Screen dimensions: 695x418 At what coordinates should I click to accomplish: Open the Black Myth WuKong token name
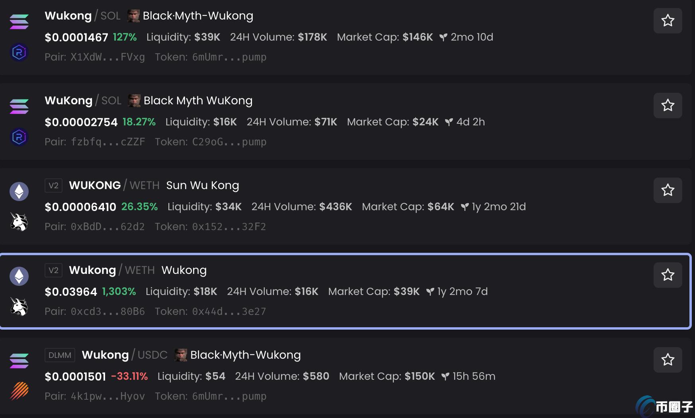point(198,101)
